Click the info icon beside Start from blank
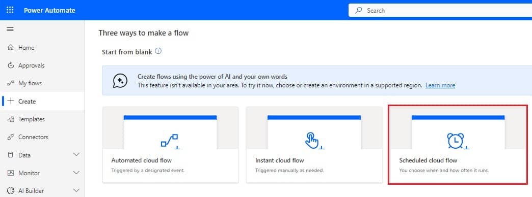The image size is (532, 197). click(x=158, y=51)
